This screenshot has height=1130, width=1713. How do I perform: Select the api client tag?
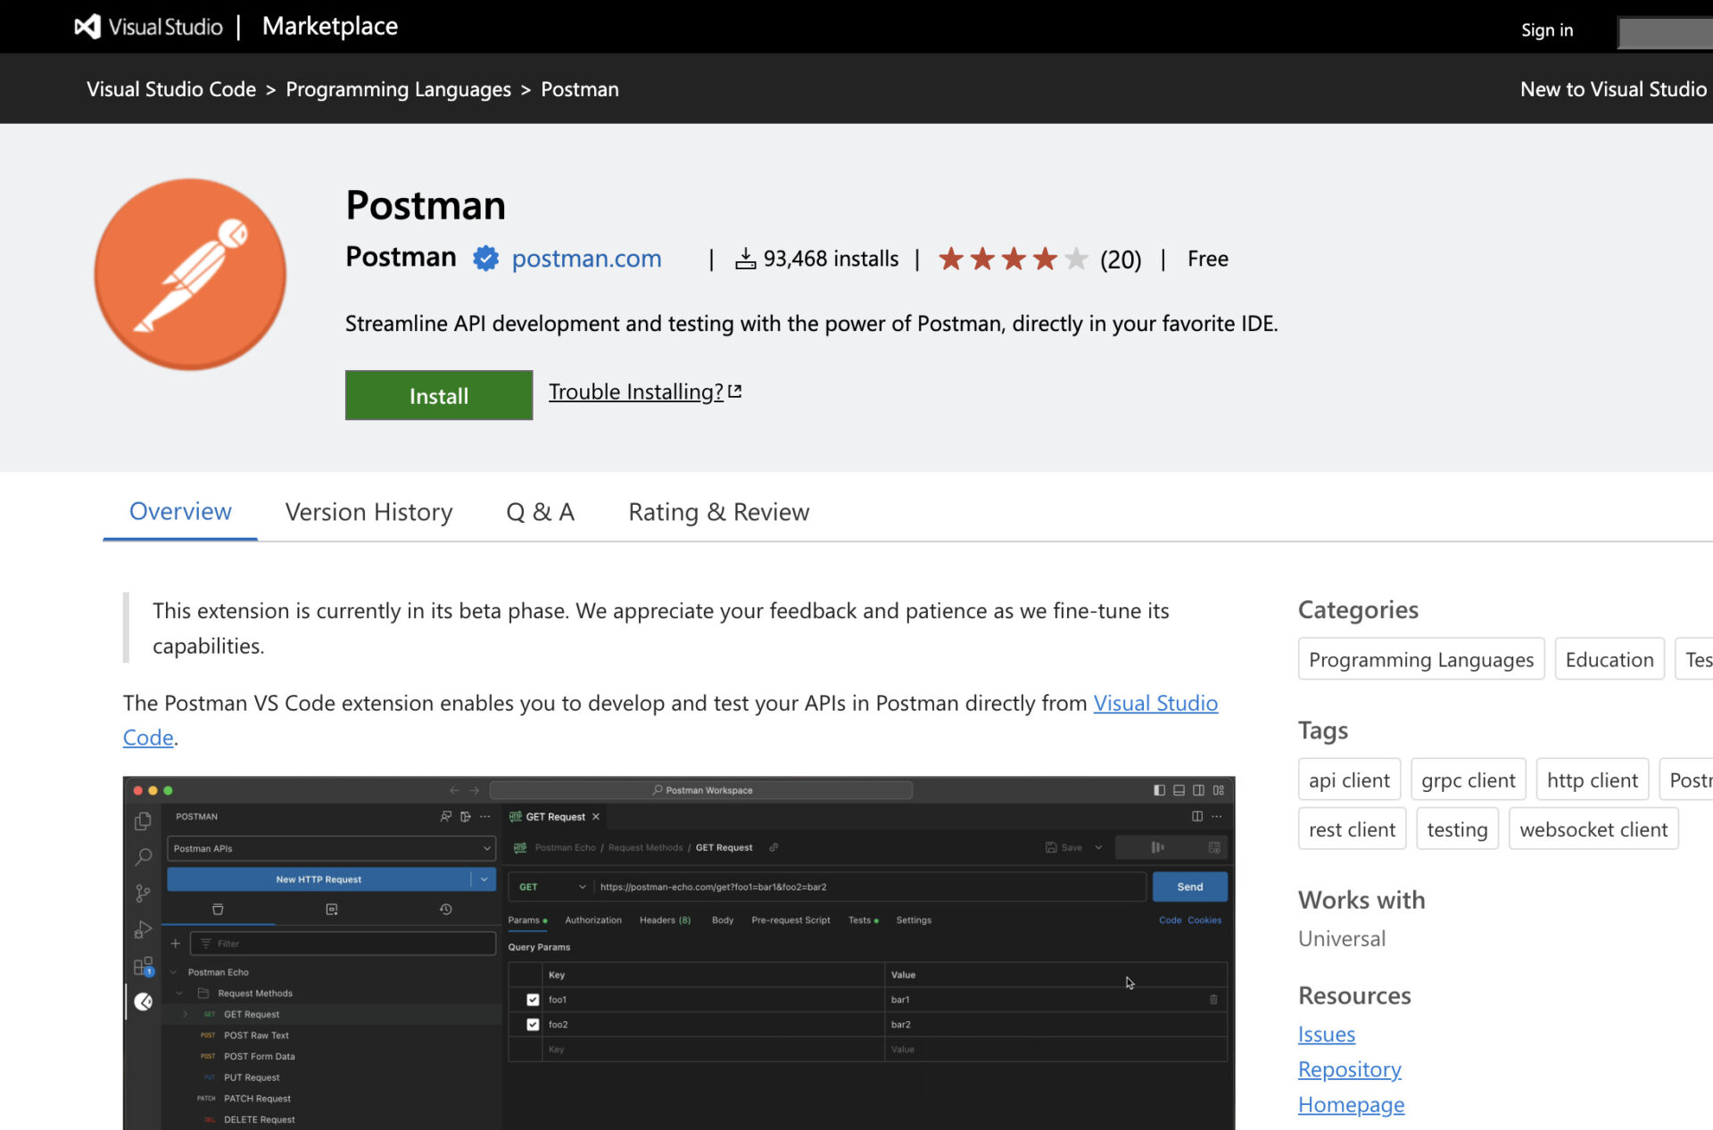[1349, 779]
